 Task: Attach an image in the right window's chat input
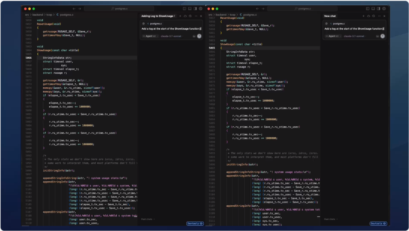[378, 36]
